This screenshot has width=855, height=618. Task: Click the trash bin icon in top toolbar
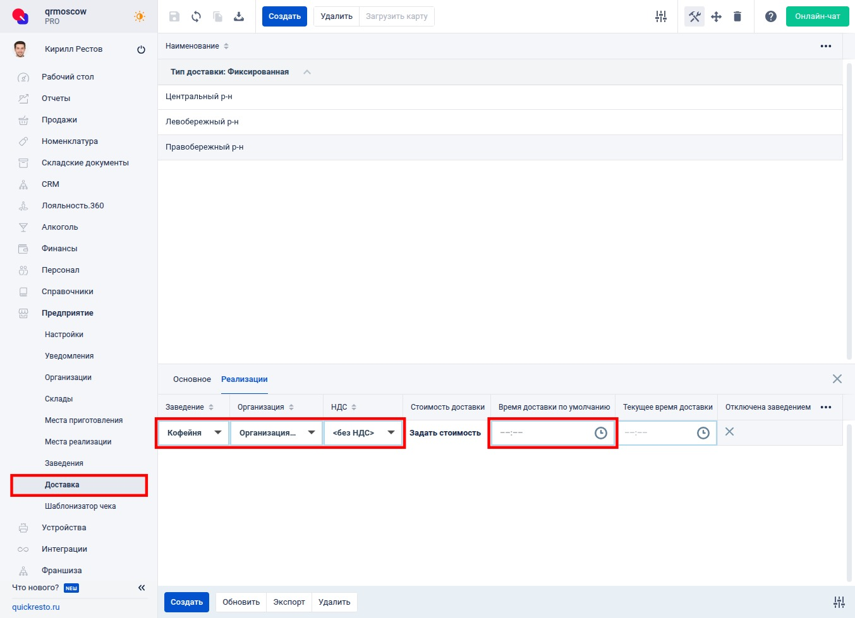[737, 16]
